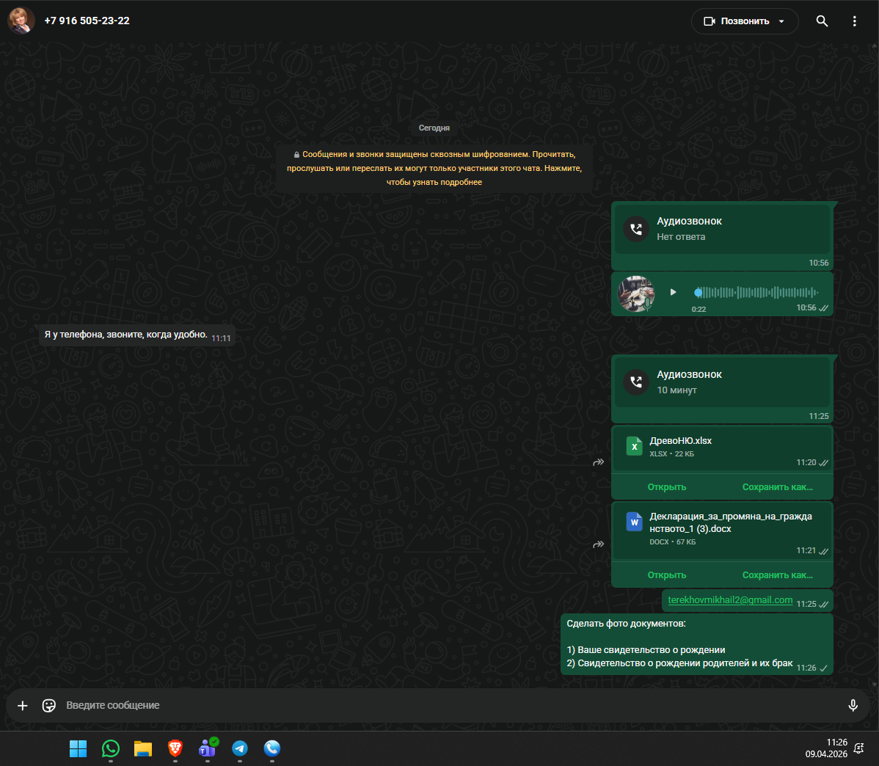
Task: Click Открыть under the docx file
Action: (x=666, y=574)
